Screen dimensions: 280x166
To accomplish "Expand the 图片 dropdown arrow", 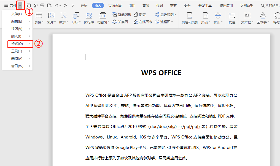I will (x=55, y=22).
